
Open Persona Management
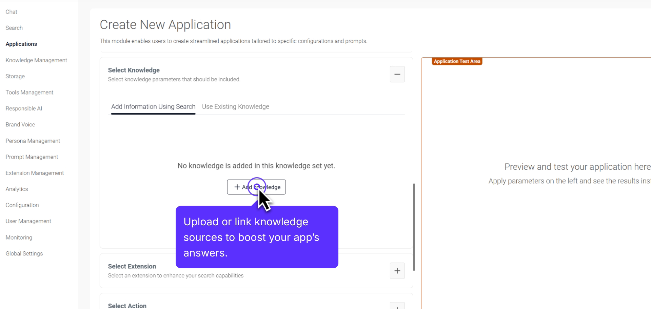coord(33,141)
